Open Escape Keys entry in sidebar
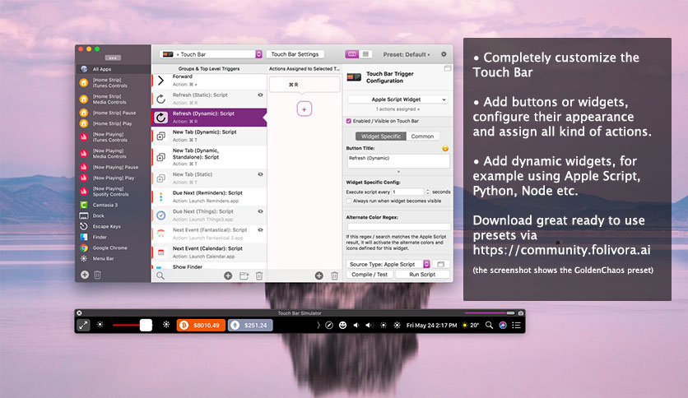Screen dimensions: 688x398 tap(114, 226)
